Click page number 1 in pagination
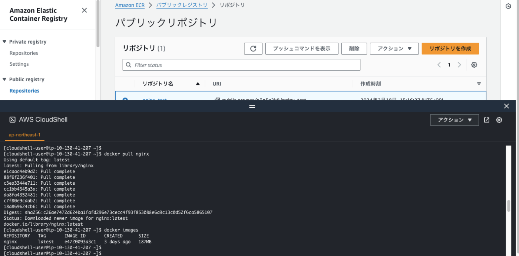The width and height of the screenshot is (519, 256). [x=449, y=65]
